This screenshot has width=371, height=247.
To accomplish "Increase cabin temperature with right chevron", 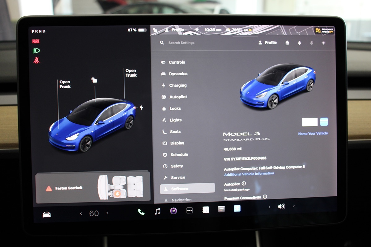I will [107, 213].
